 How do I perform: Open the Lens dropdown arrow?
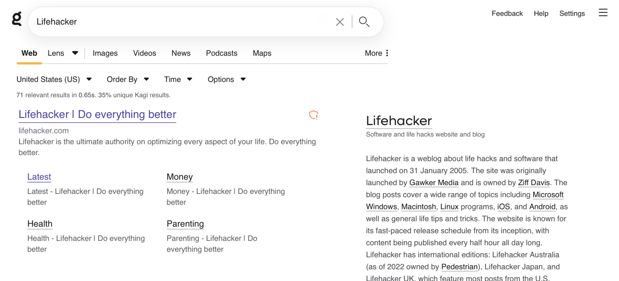click(75, 53)
